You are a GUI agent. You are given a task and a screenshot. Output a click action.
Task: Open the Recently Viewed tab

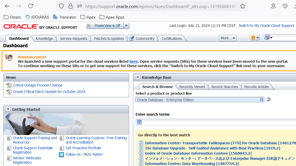point(192,87)
